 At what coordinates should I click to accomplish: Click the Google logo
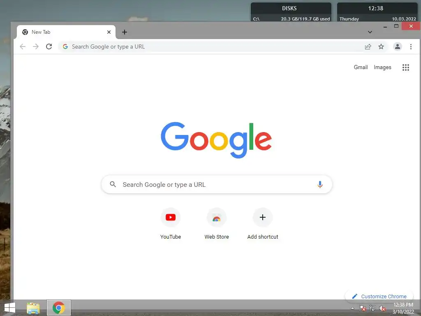[216, 140]
